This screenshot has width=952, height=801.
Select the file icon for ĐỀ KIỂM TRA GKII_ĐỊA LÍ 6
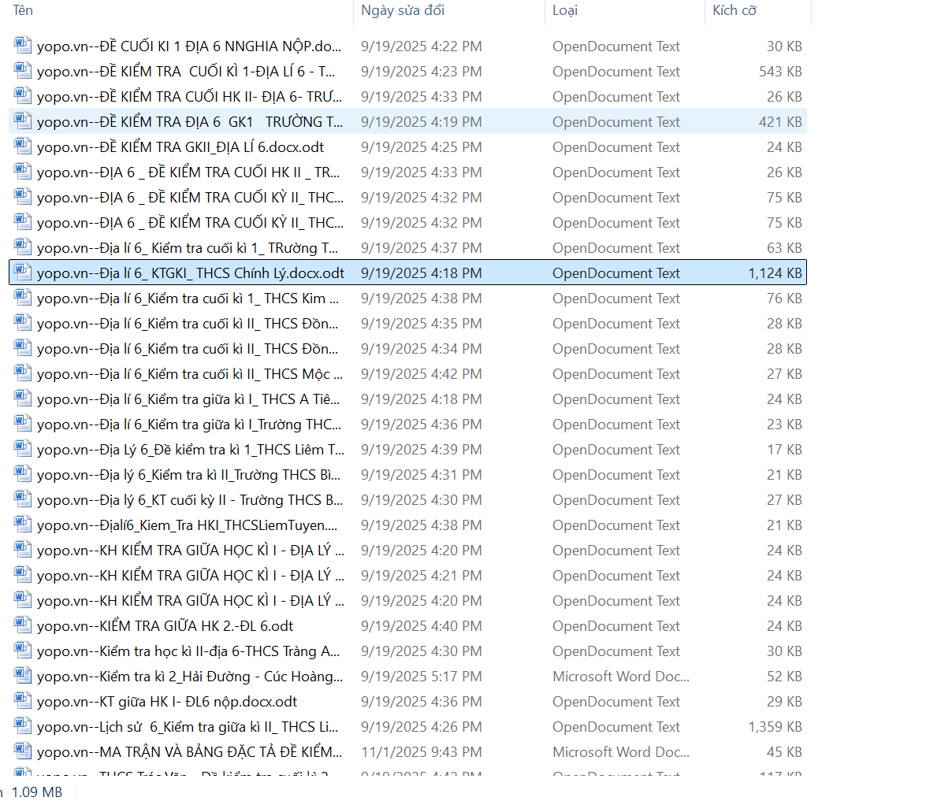pos(22,146)
